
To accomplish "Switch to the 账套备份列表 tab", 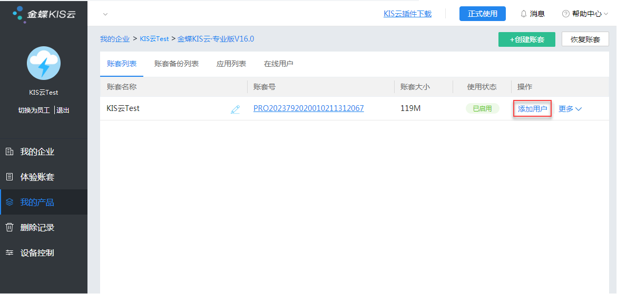I will point(177,64).
